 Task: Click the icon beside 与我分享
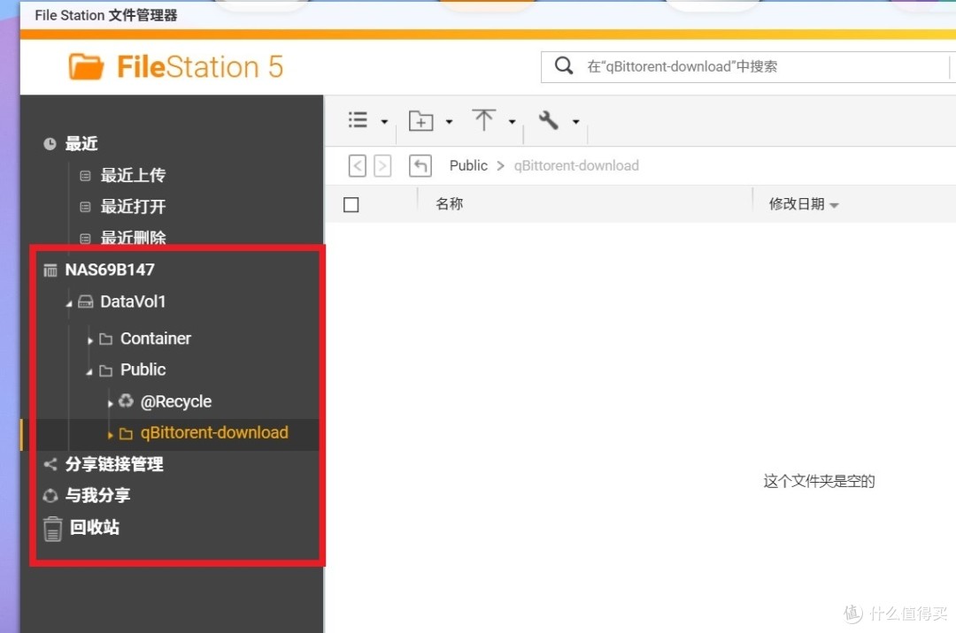pyautogui.click(x=50, y=496)
